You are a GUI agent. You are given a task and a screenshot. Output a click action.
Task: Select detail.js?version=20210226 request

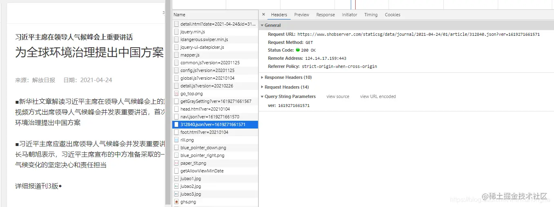point(215,86)
